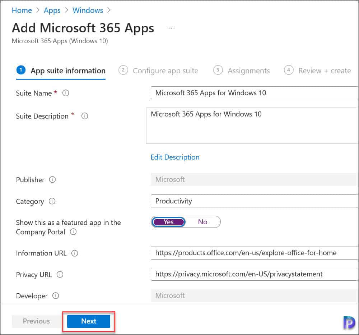The width and height of the screenshot is (359, 335).
Task: Click the Previous button
Action: pos(36,321)
